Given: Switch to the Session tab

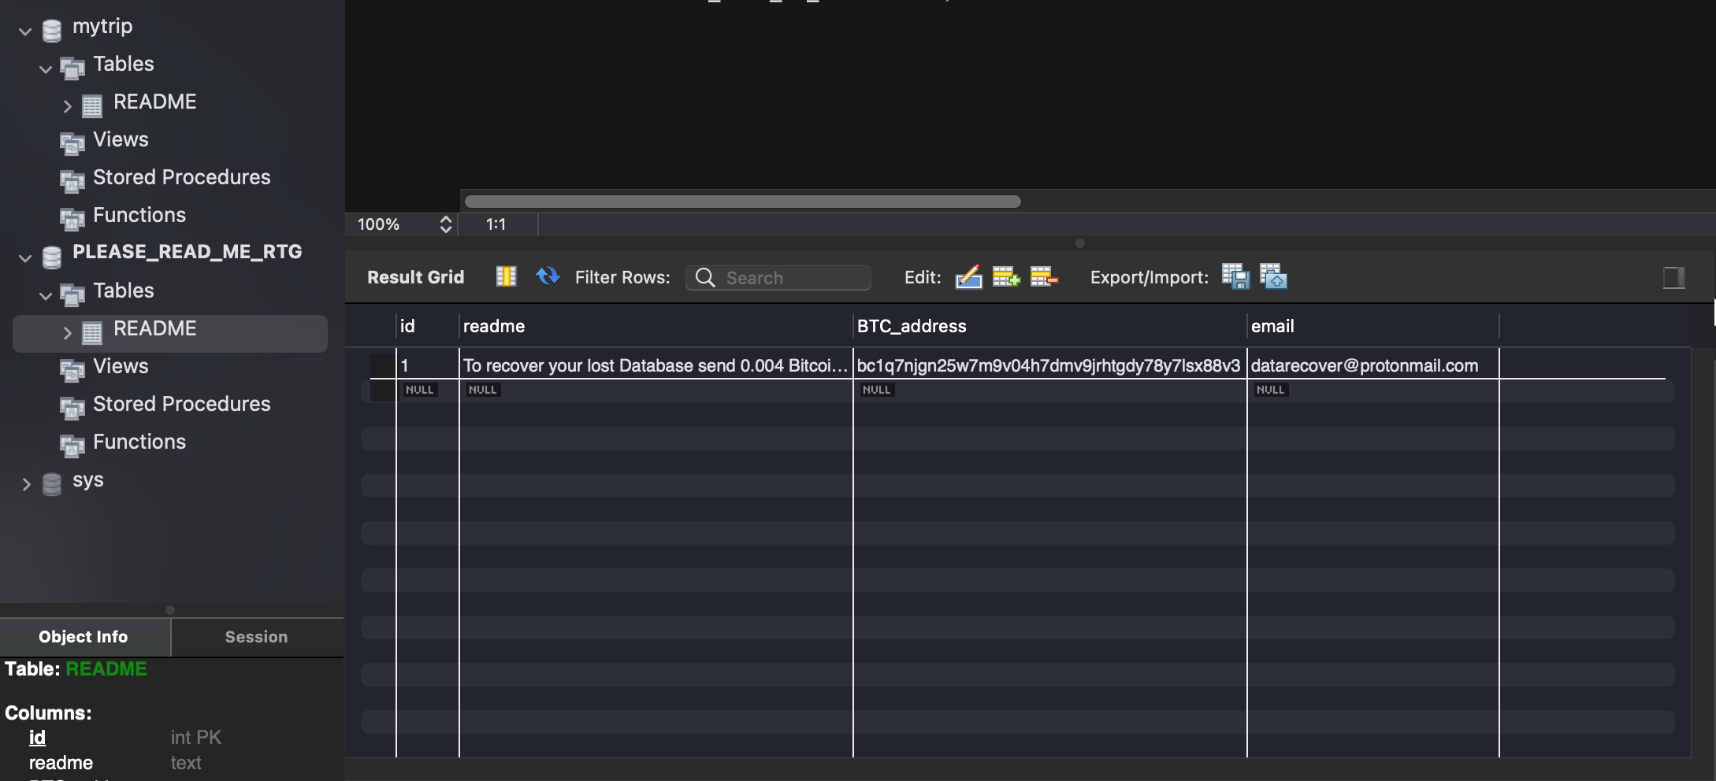Looking at the screenshot, I should 256,637.
